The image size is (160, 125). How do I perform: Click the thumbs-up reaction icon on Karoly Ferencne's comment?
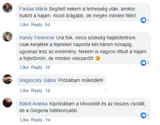tap(143, 63)
